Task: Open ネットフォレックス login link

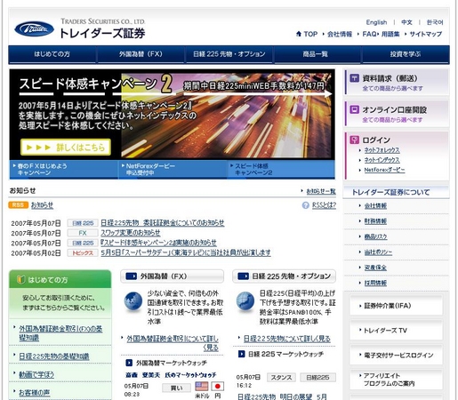Action: click(x=382, y=150)
